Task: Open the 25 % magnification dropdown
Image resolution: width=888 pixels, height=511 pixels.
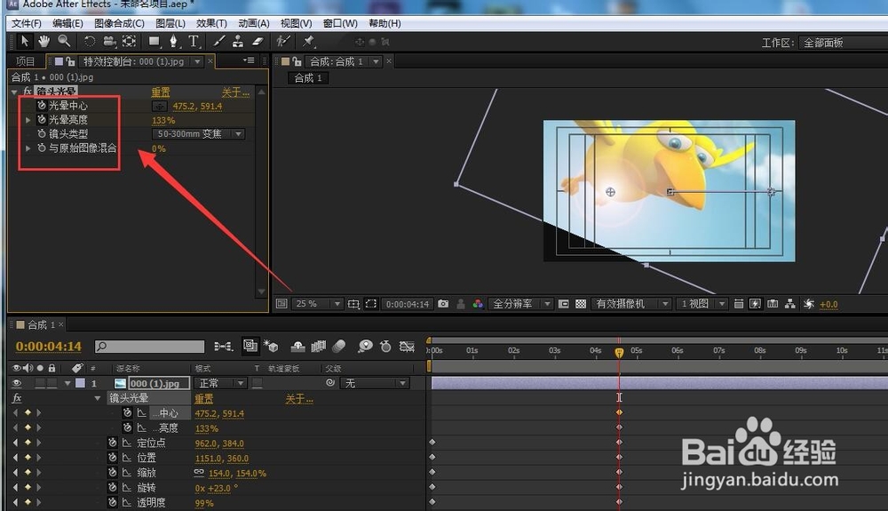Action: [x=318, y=304]
